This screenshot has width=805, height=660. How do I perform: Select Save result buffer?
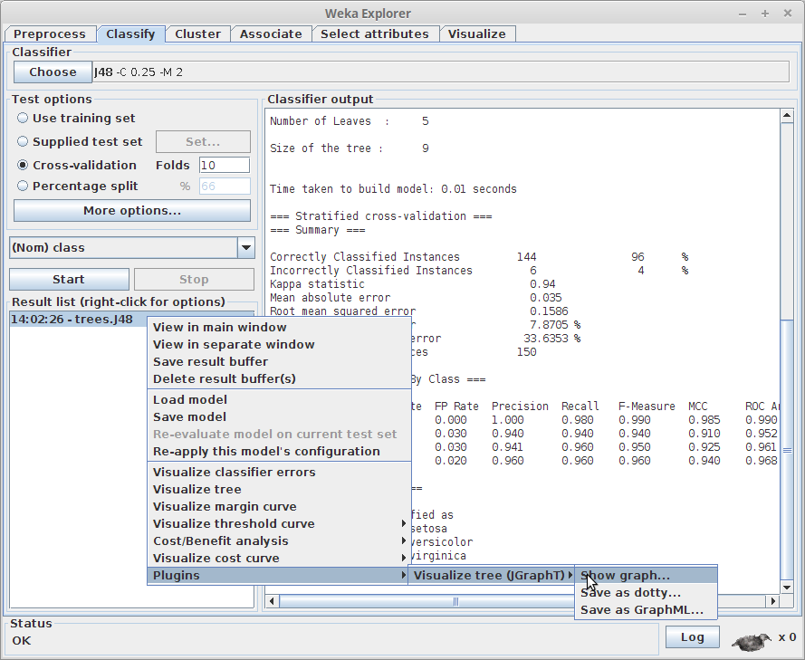pos(279,361)
